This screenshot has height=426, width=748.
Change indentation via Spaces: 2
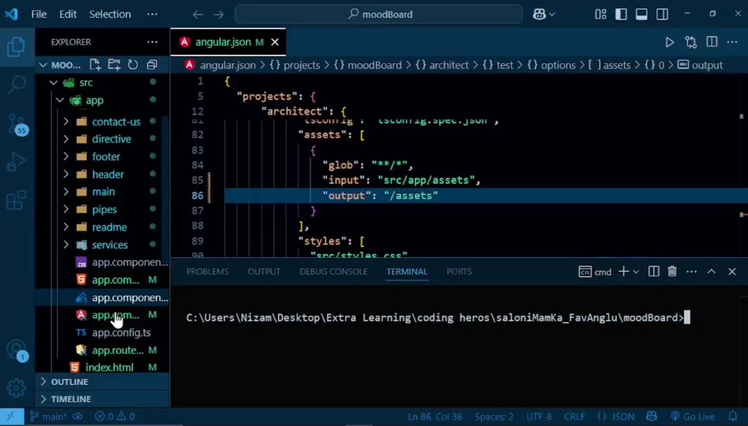494,417
